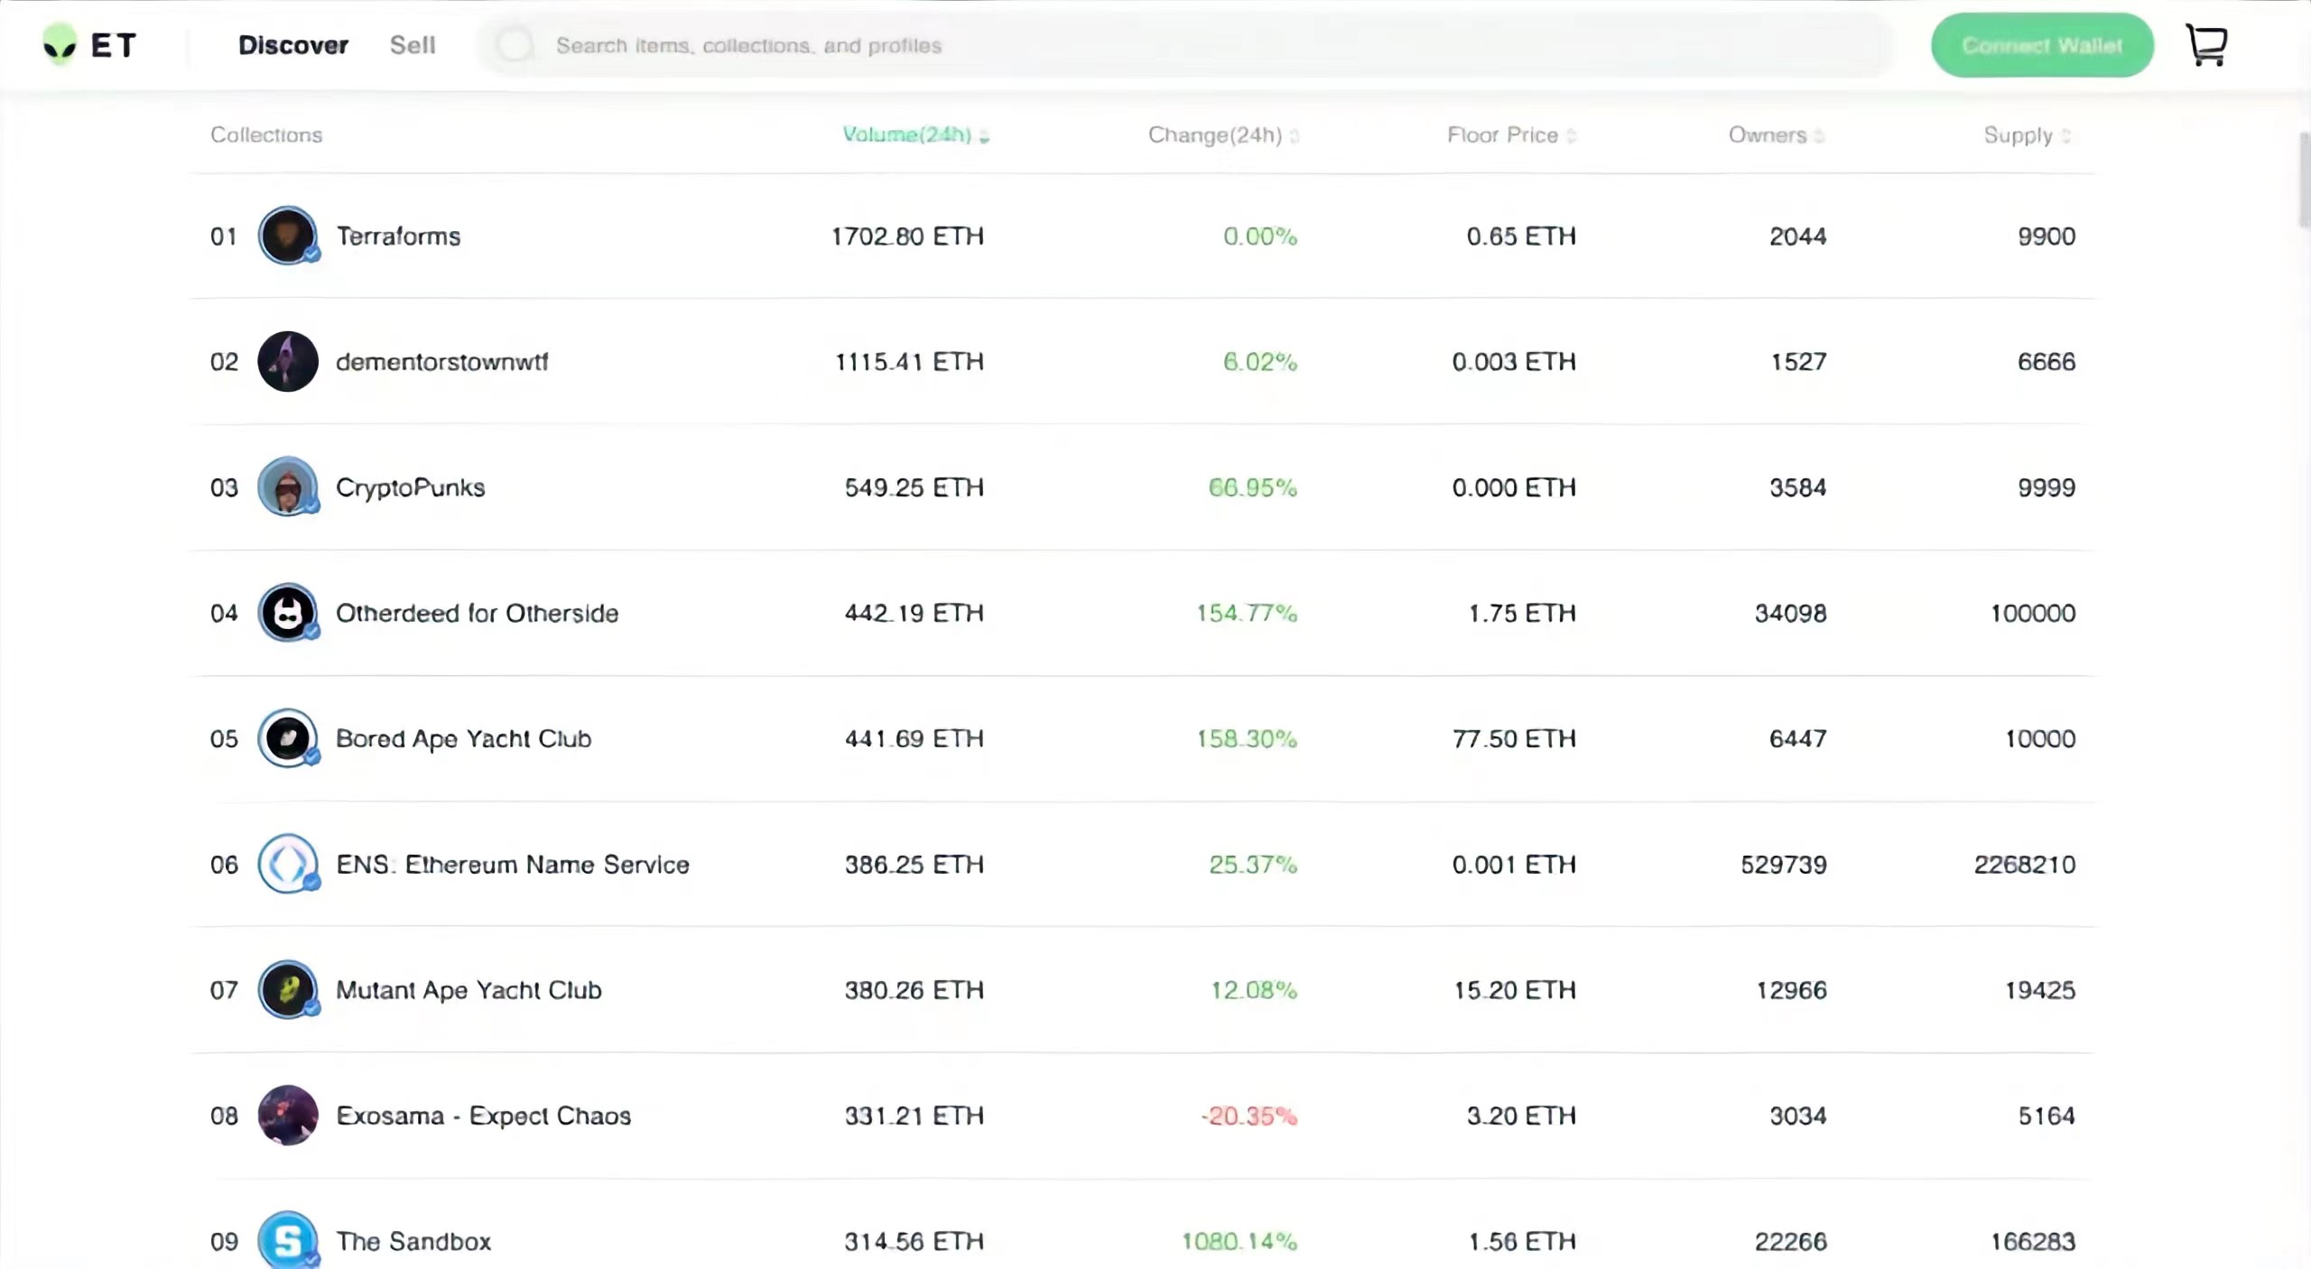2311x1269 pixels.
Task: Click the search magnifier icon
Action: [515, 44]
